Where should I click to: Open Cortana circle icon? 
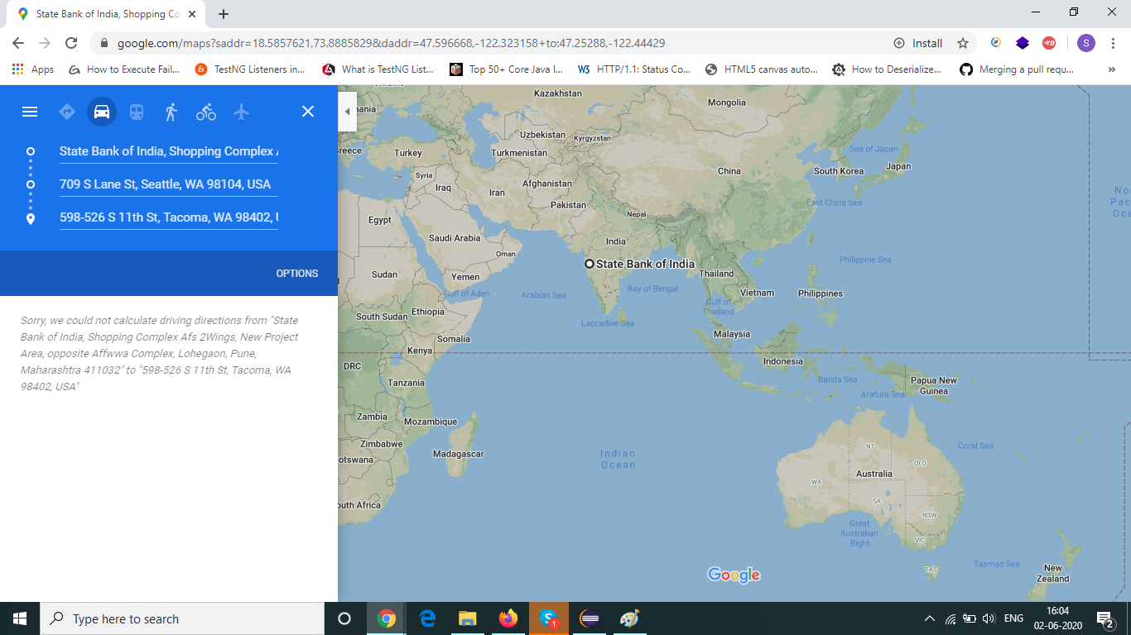click(344, 618)
